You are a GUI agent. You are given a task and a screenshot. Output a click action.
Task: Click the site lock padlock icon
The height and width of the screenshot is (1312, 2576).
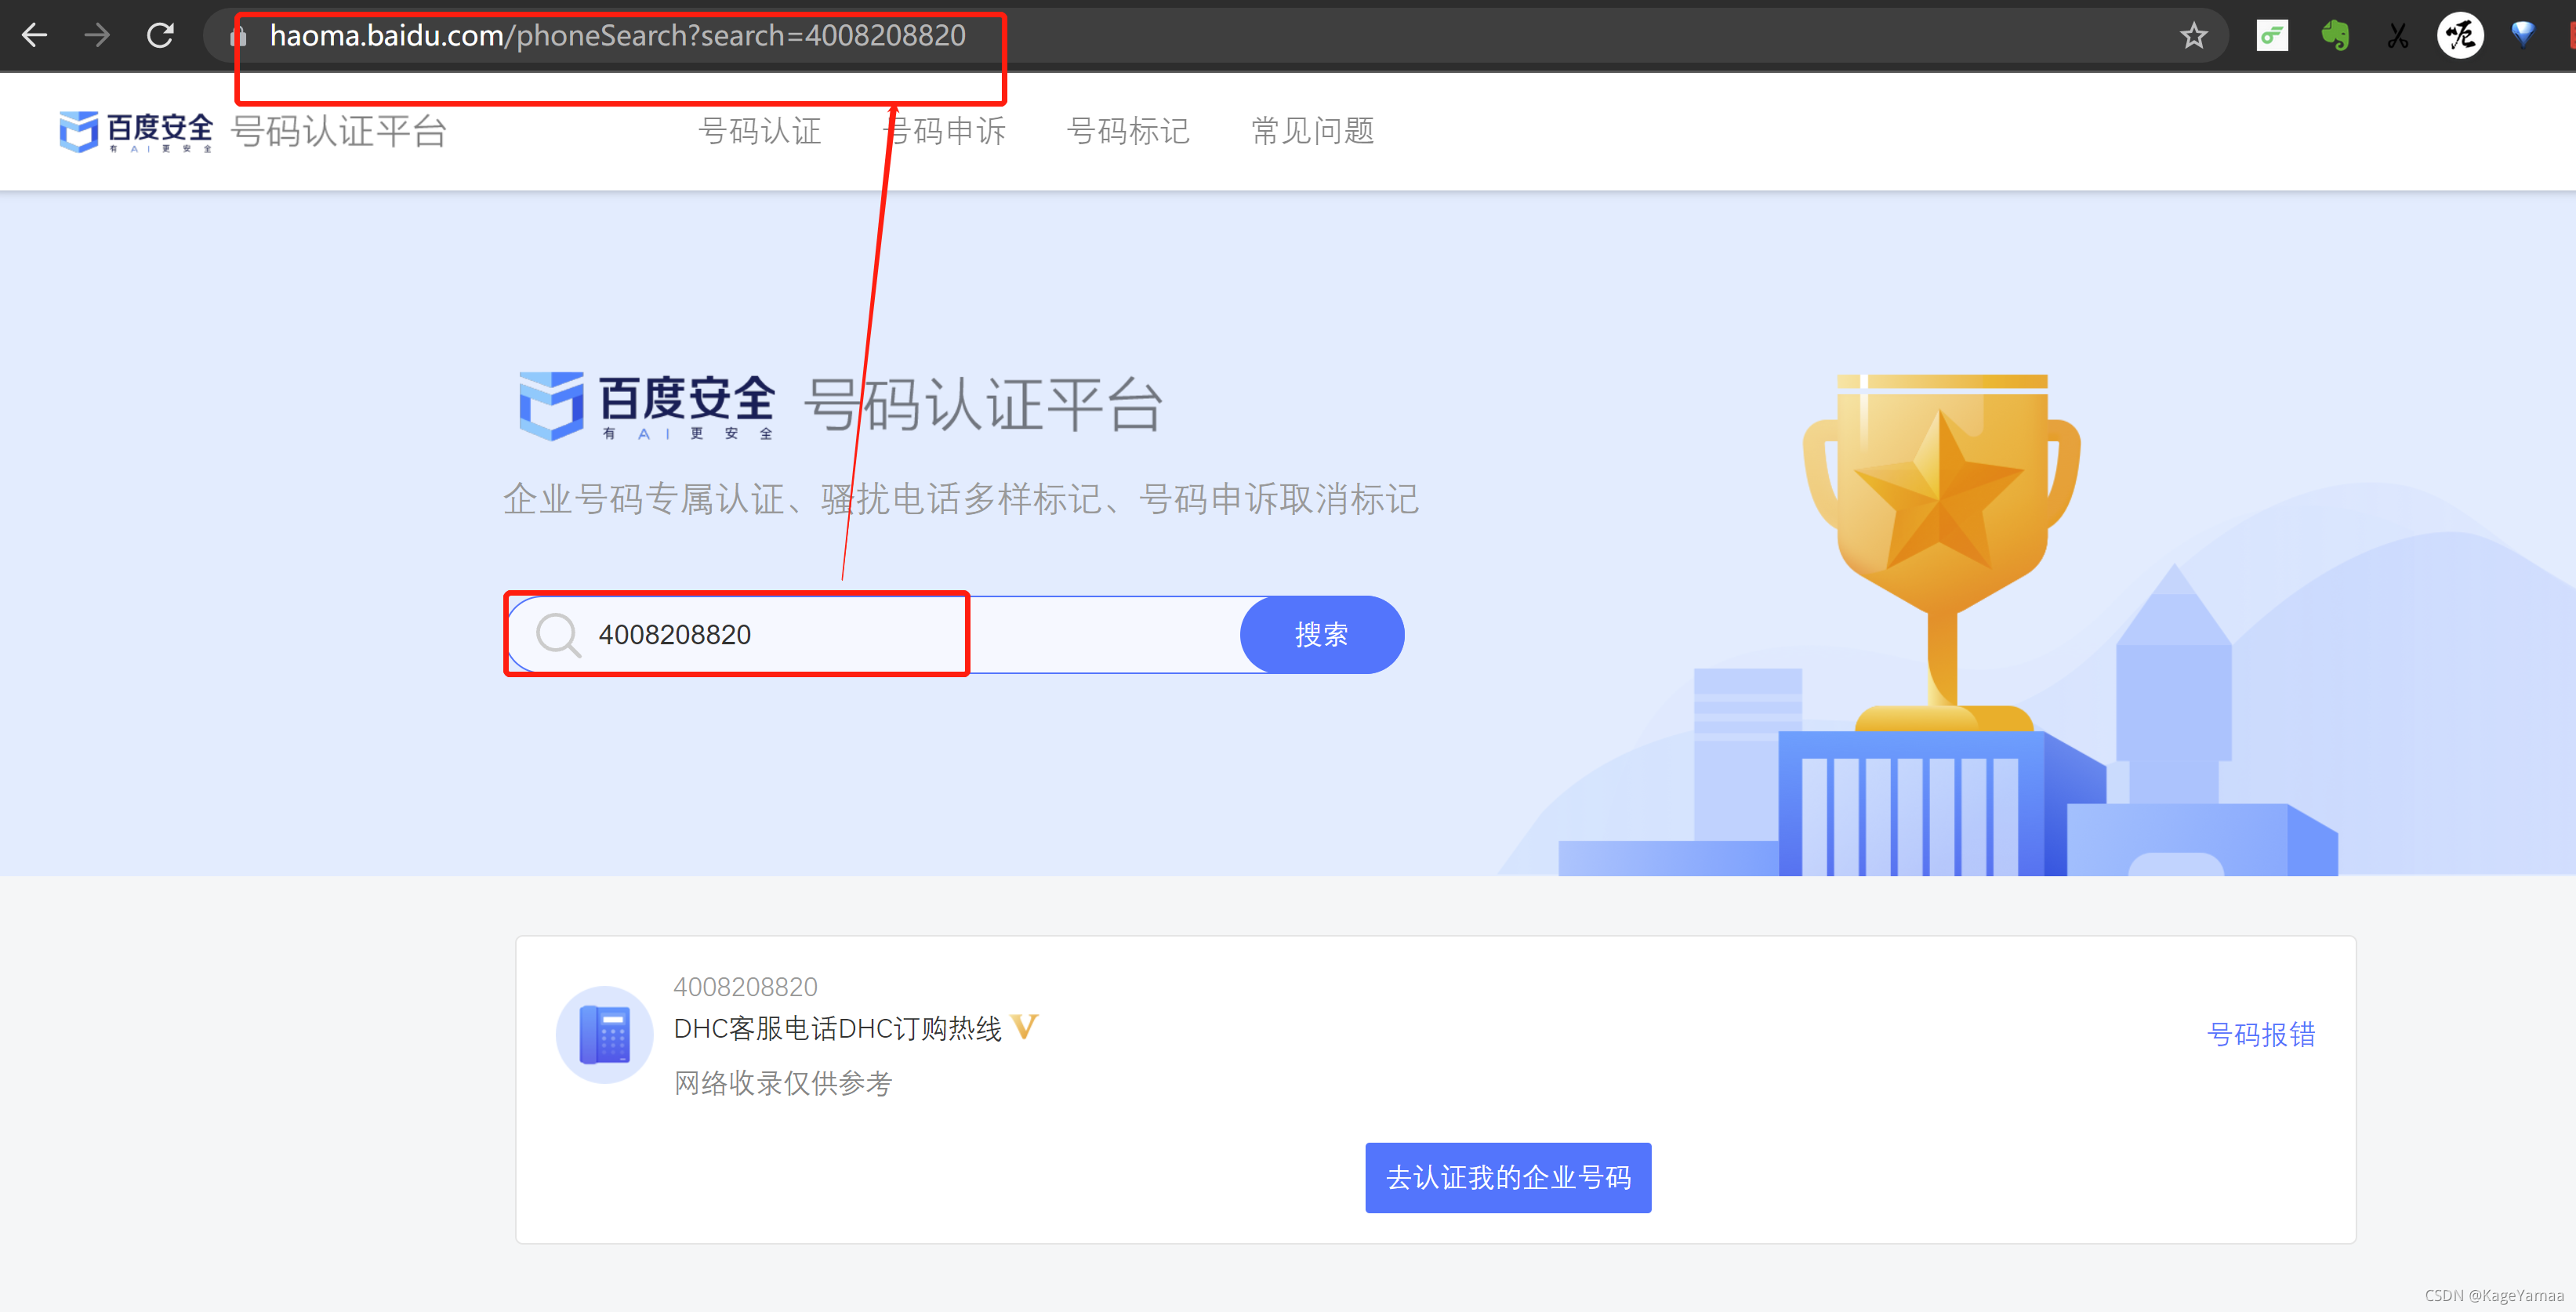click(x=238, y=37)
